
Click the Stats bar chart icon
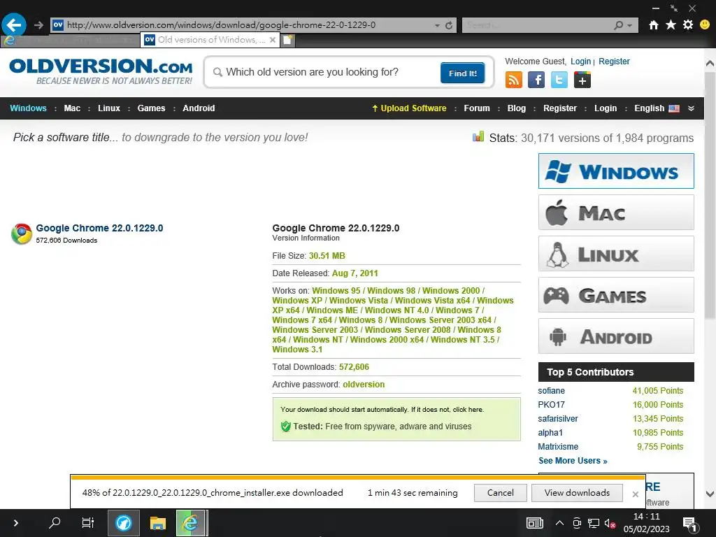[x=478, y=136]
